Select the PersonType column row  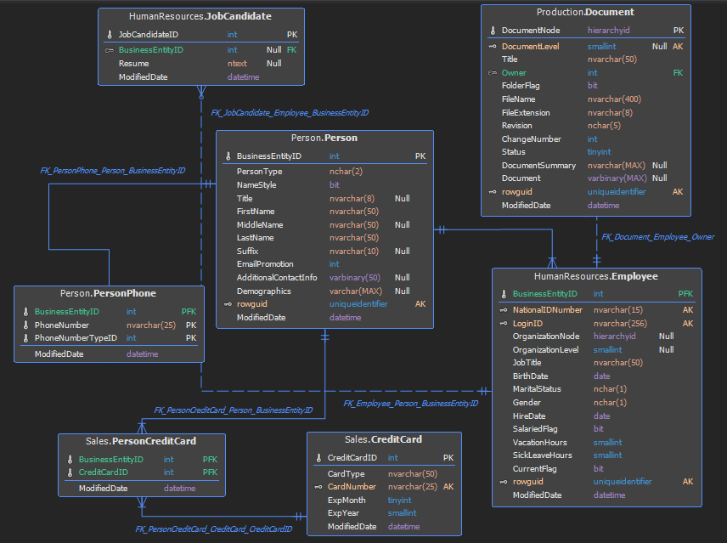coord(324,172)
